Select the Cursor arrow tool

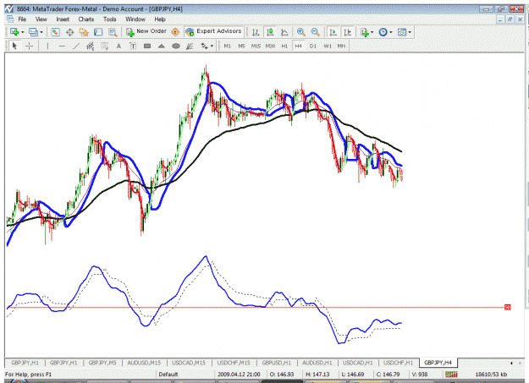click(14, 46)
